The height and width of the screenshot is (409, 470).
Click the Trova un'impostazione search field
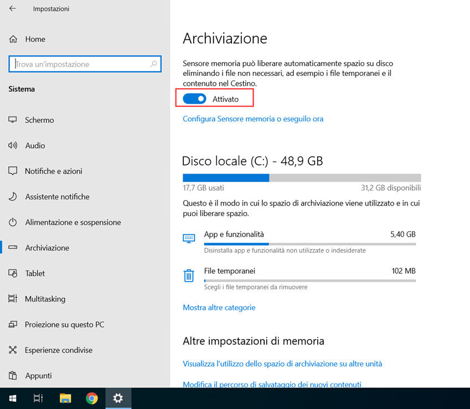click(x=85, y=64)
